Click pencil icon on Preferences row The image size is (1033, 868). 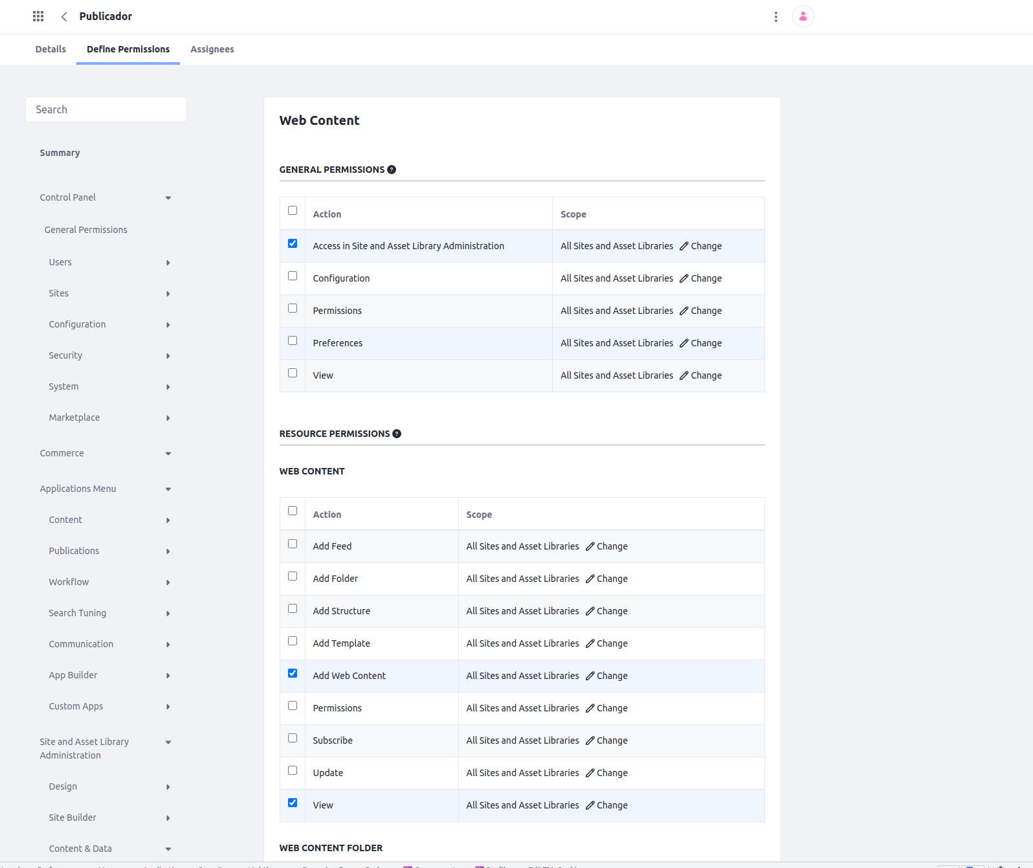[683, 343]
